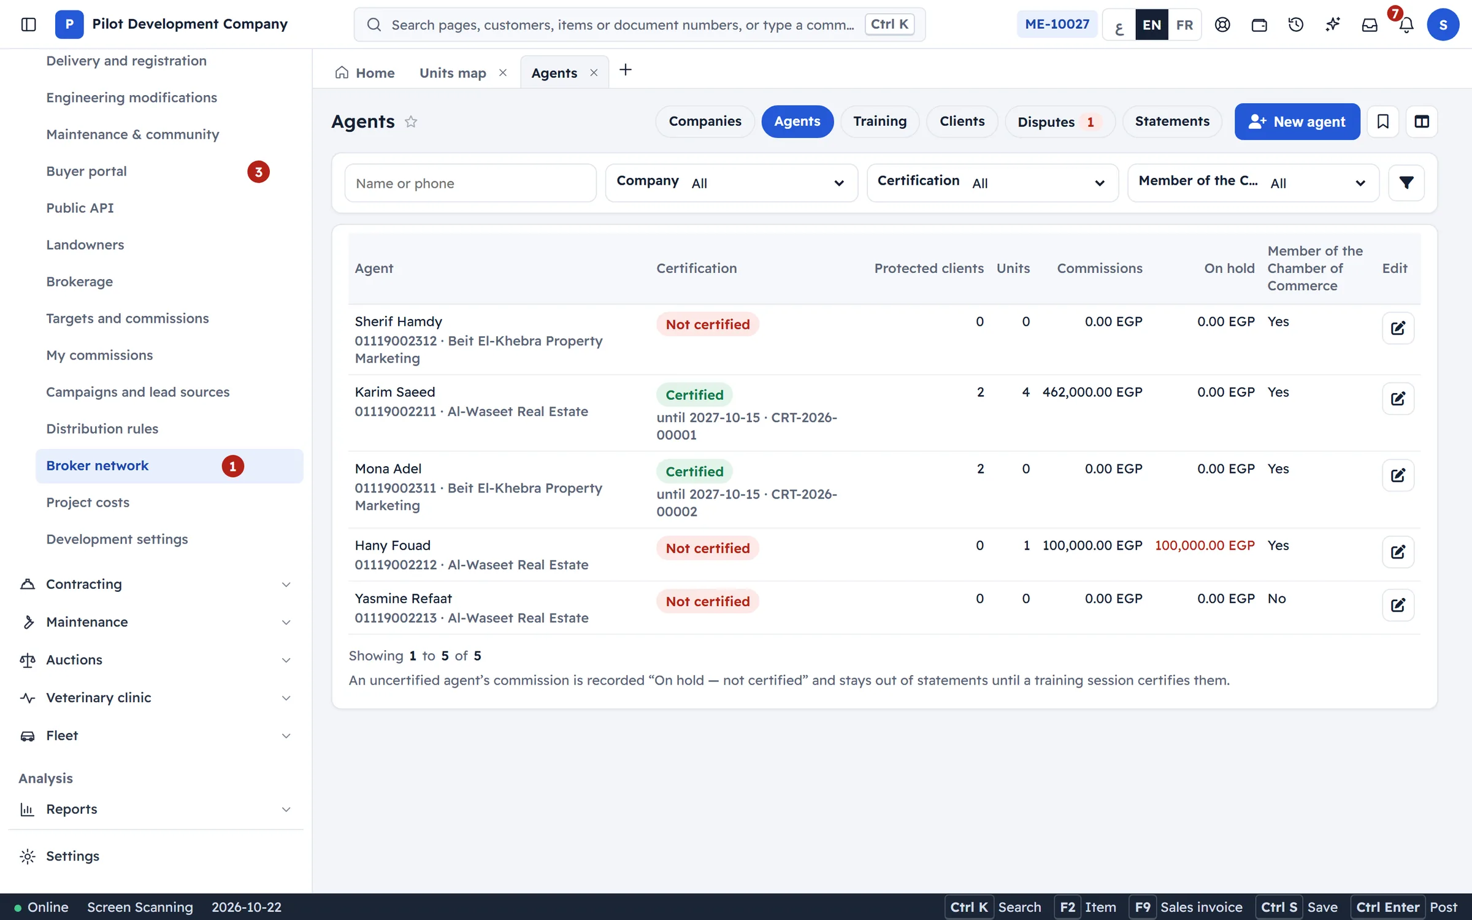Open the wallet icon in header
The height and width of the screenshot is (920, 1472).
pos(1259,25)
